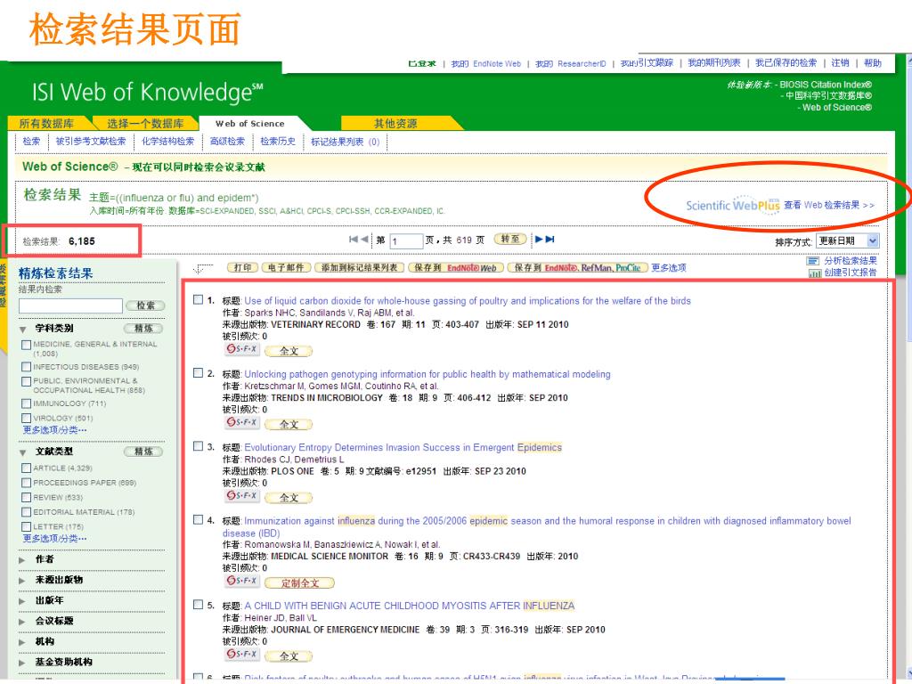Expand the 作者 refine section
The image size is (912, 684).
click(22, 560)
